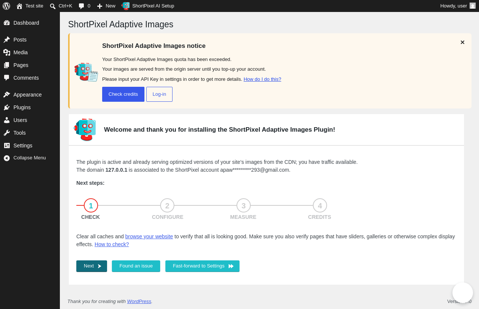Go to the Posts menu
The height and width of the screenshot is (309, 479).
[x=30, y=40]
